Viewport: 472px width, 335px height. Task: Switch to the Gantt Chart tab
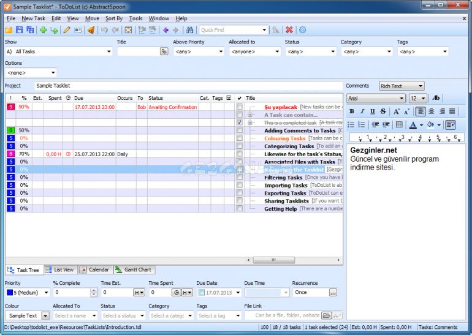[134, 269]
